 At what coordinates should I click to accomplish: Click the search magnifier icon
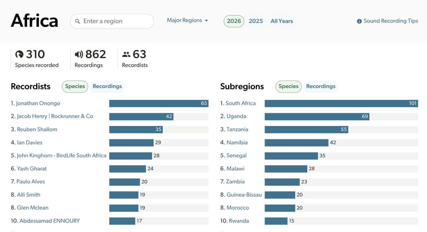tap(78, 21)
